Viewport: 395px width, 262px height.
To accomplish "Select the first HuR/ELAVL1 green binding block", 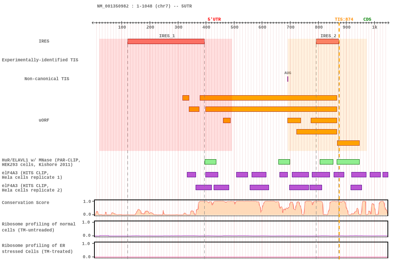I will [210, 162].
